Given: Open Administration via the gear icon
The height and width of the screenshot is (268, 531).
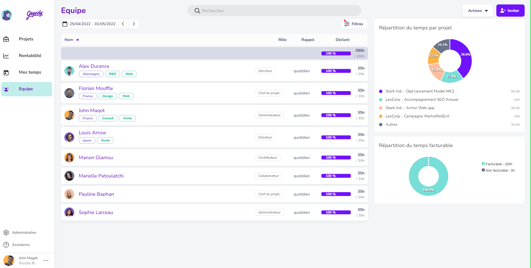Looking at the screenshot, I should click(6, 233).
